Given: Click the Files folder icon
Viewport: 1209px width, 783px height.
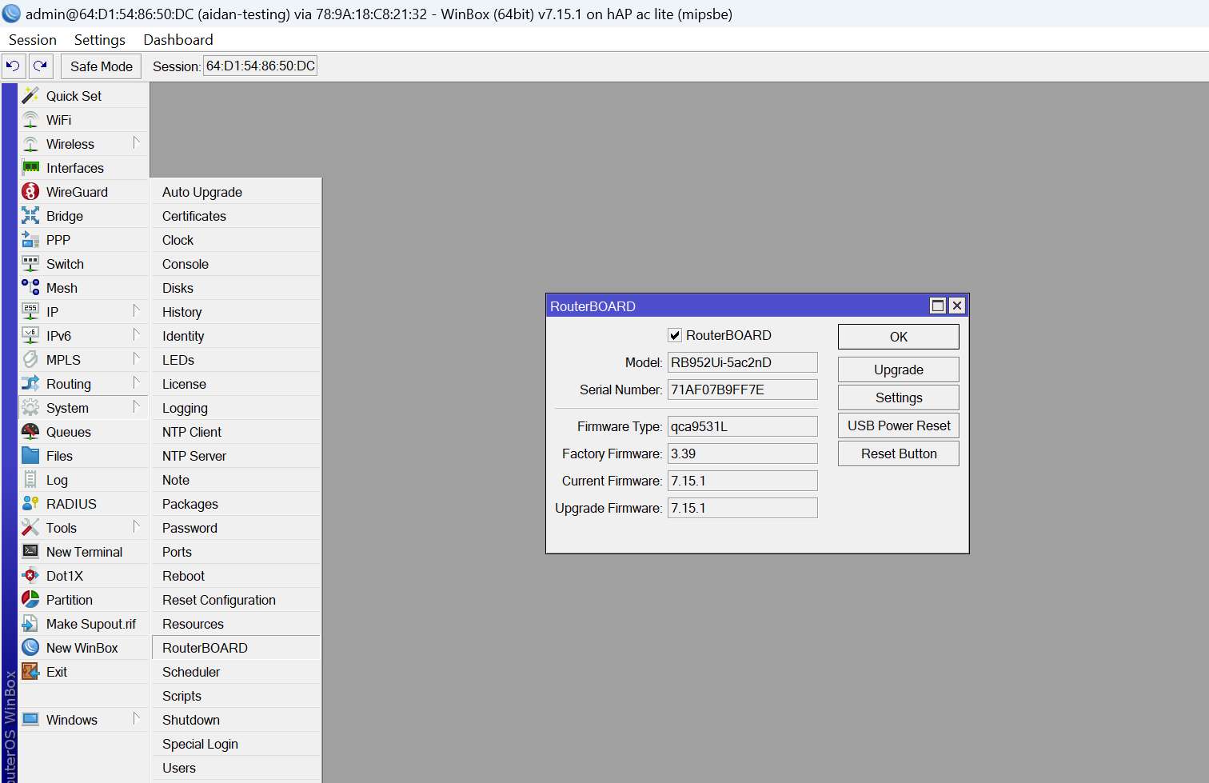Looking at the screenshot, I should point(30,455).
